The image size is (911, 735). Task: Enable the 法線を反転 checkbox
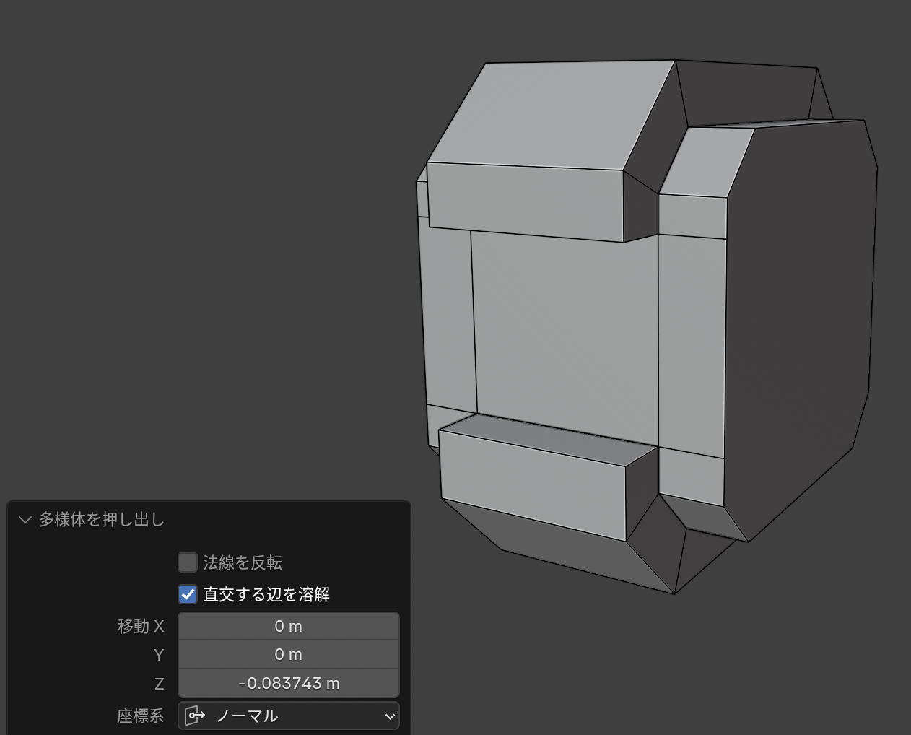188,562
